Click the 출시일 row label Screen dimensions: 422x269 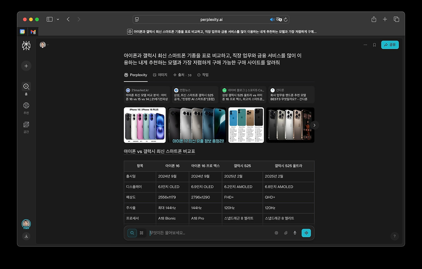(x=131, y=176)
